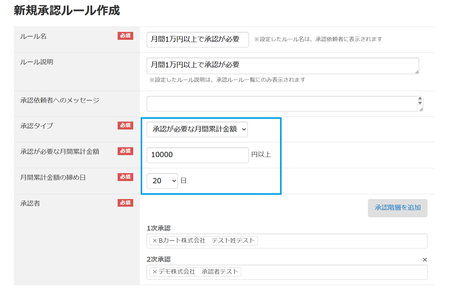
Task: Click the monthly amount field showing 10000
Action: (198, 155)
